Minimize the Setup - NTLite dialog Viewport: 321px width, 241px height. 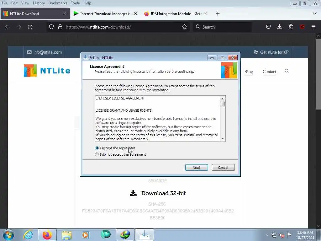[x=212, y=58]
